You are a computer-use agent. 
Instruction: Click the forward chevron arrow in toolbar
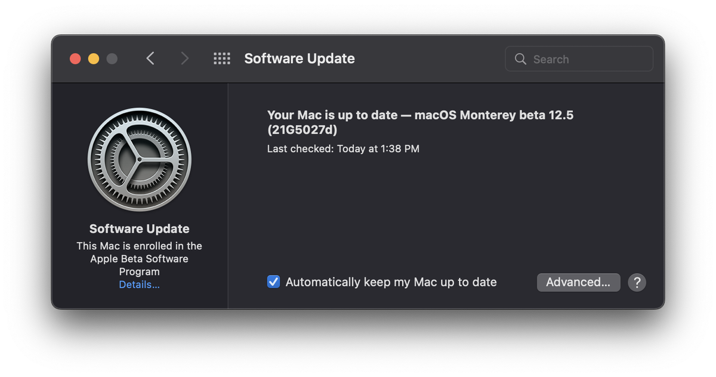point(185,58)
